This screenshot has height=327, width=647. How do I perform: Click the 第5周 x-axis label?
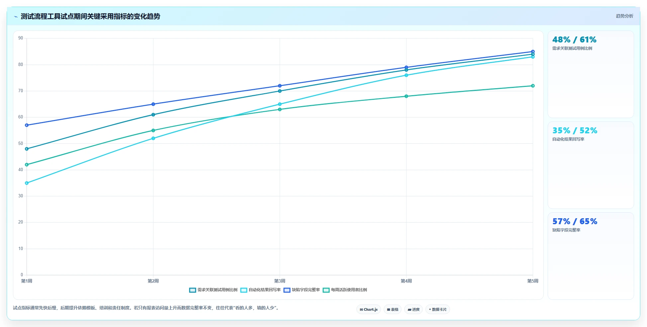[x=533, y=281]
